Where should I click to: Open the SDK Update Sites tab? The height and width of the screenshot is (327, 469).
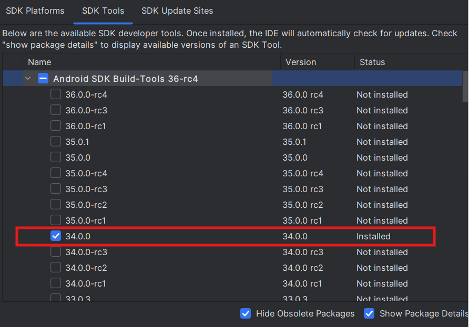click(177, 10)
